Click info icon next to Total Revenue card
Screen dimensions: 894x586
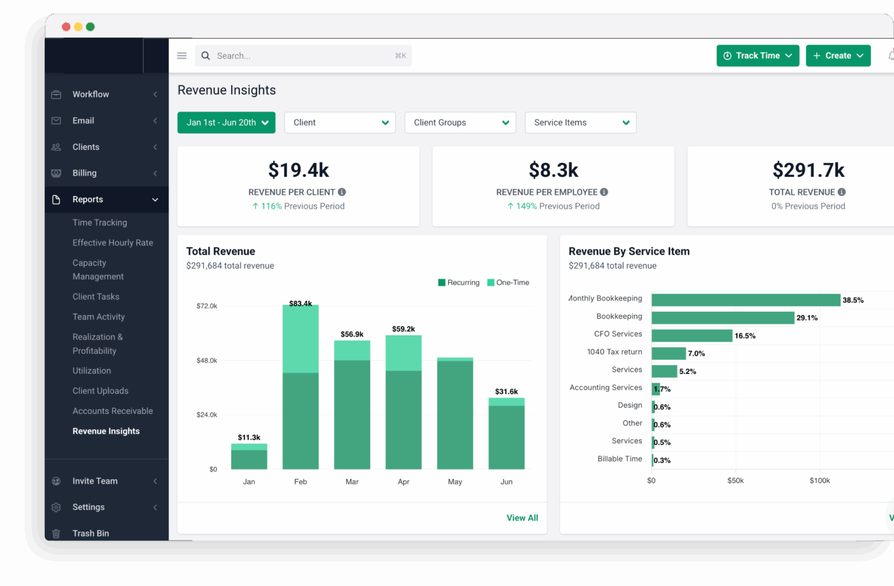coord(842,192)
